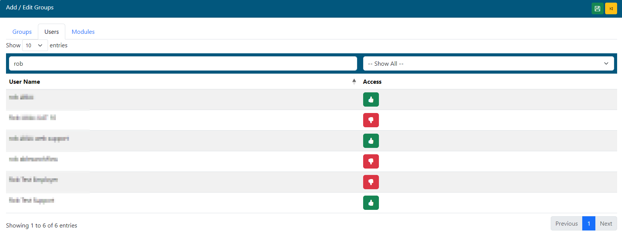Click the green save icon
622x235 pixels.
597,8
